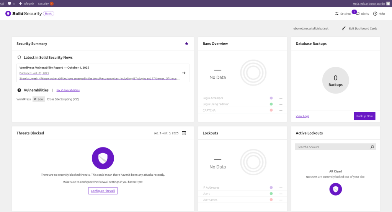Click the comments bubble icon in admin bar
392x212 pixels.
coord(10,3)
